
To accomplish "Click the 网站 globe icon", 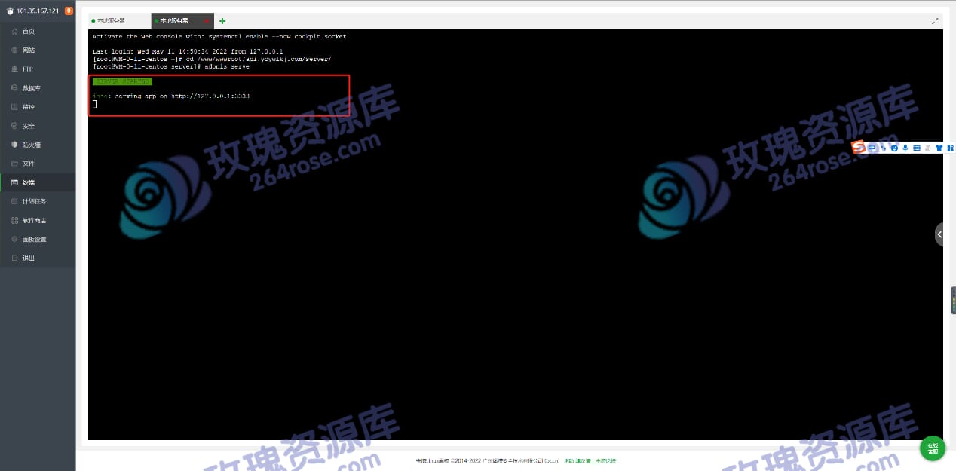I will 14,50.
